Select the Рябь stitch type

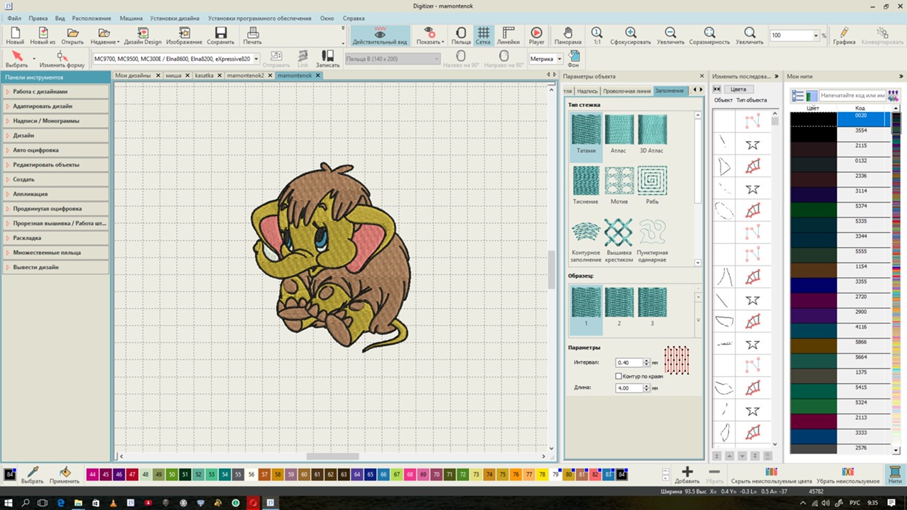pyautogui.click(x=652, y=186)
